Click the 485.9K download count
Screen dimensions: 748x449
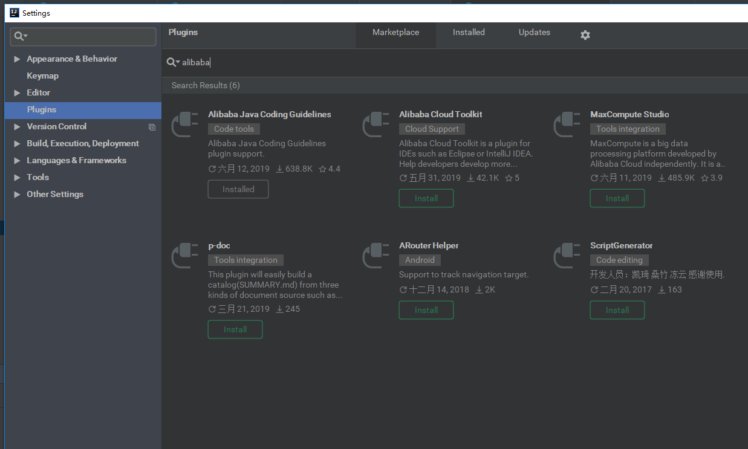coord(677,178)
